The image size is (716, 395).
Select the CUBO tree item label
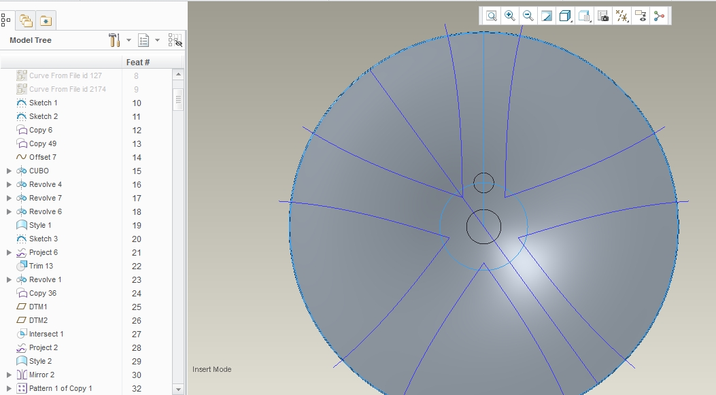tap(39, 171)
